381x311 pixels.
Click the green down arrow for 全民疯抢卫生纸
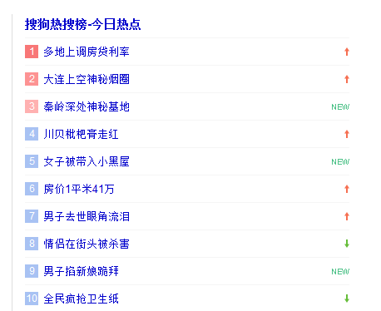point(347,299)
